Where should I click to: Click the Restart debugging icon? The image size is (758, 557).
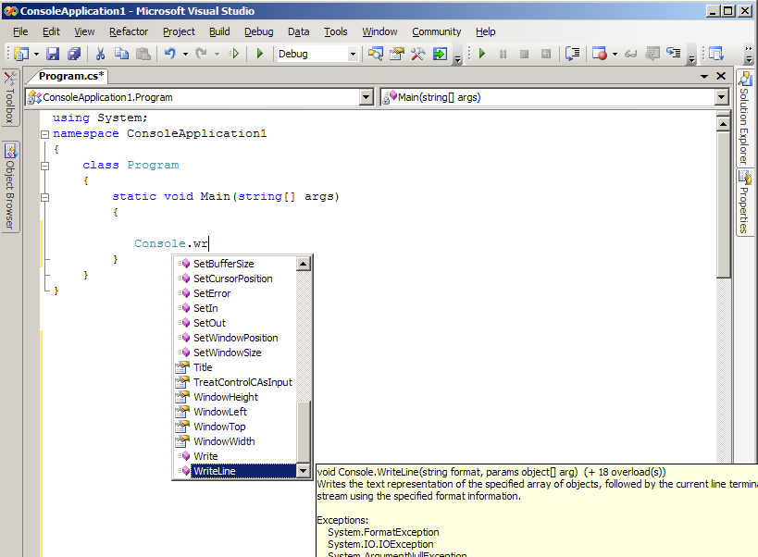(x=546, y=54)
